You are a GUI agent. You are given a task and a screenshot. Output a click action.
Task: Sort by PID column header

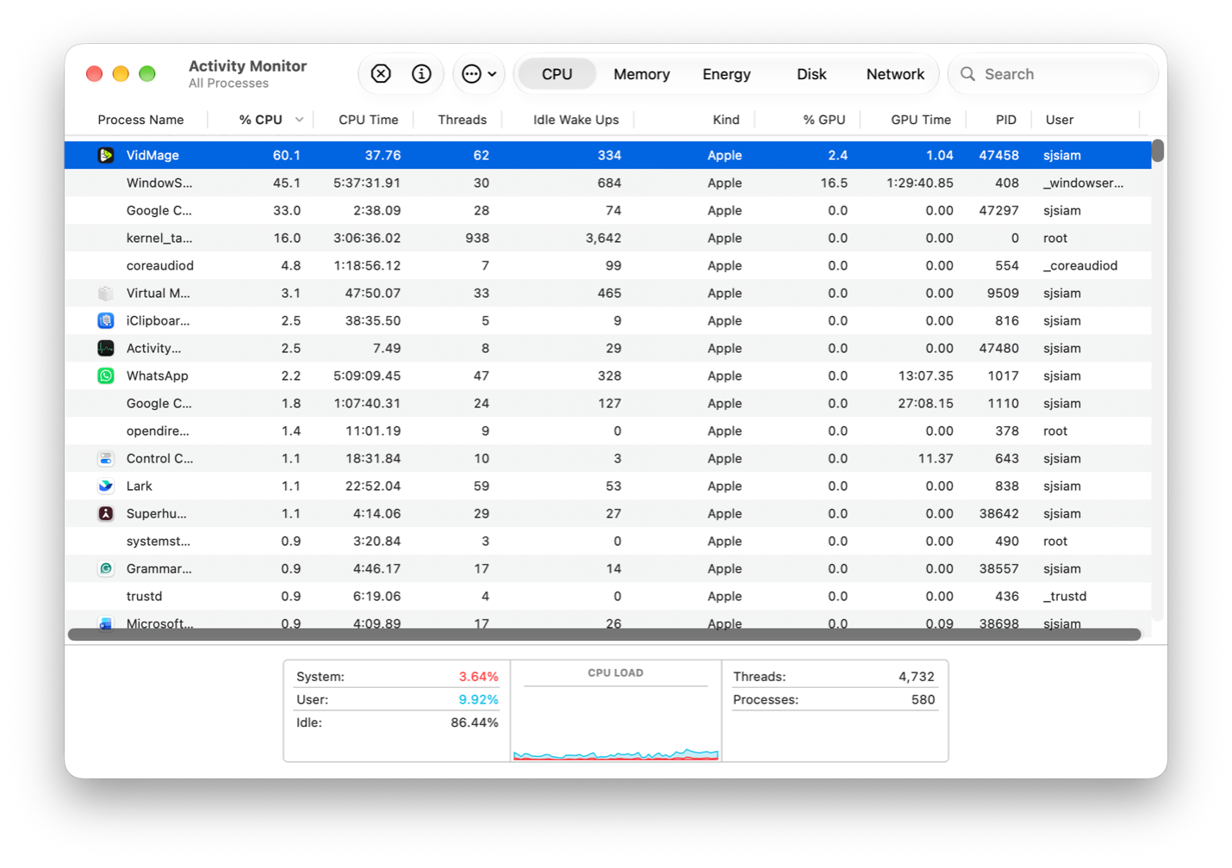click(1005, 120)
